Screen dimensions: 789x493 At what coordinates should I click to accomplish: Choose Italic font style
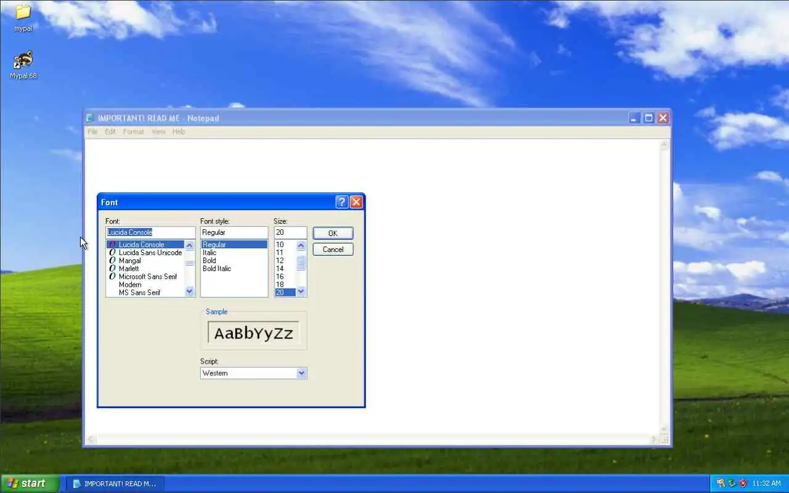click(x=234, y=253)
